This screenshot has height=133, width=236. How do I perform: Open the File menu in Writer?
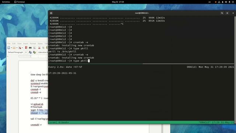(x=9, y=44)
